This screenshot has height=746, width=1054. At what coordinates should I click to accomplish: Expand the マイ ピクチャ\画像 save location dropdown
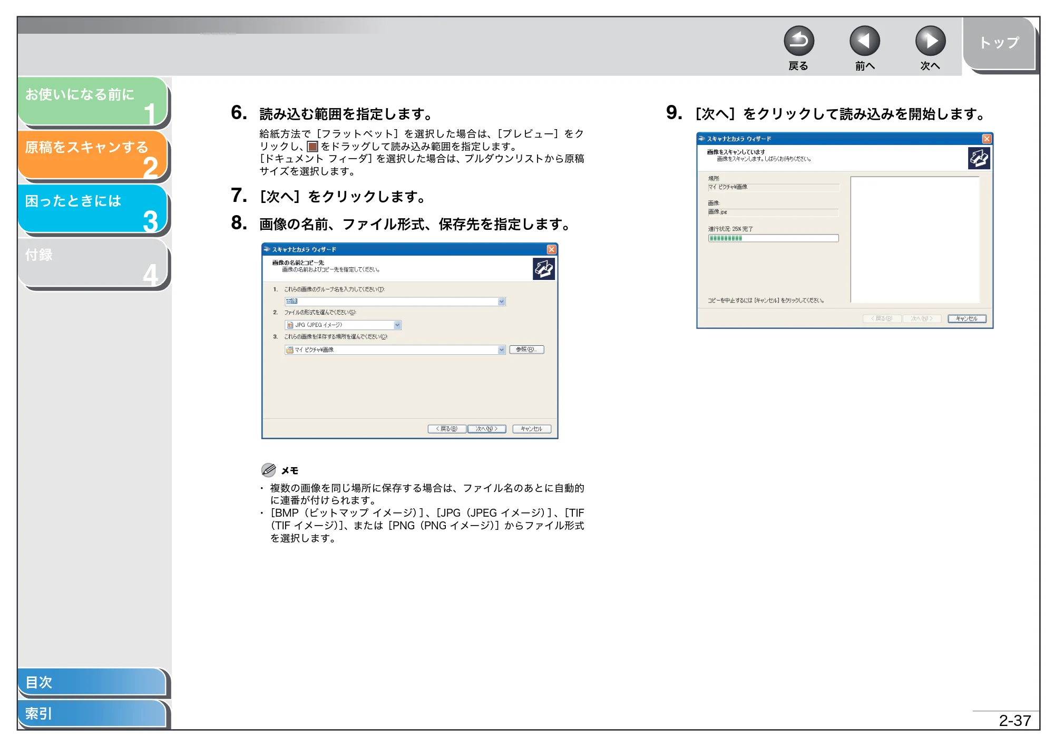(502, 350)
